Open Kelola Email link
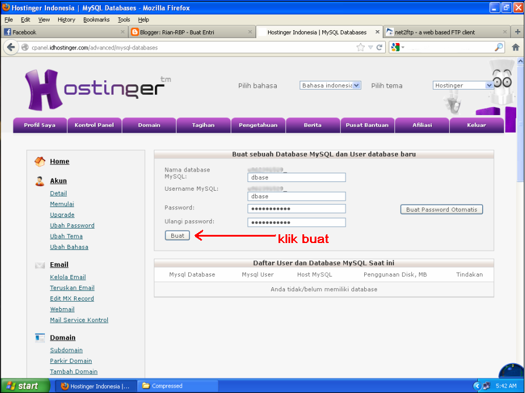 coord(68,277)
